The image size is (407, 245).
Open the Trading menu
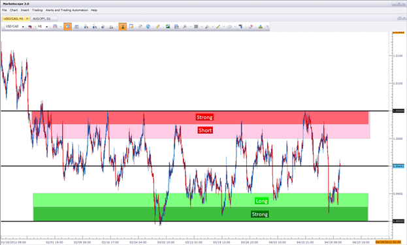click(x=37, y=10)
